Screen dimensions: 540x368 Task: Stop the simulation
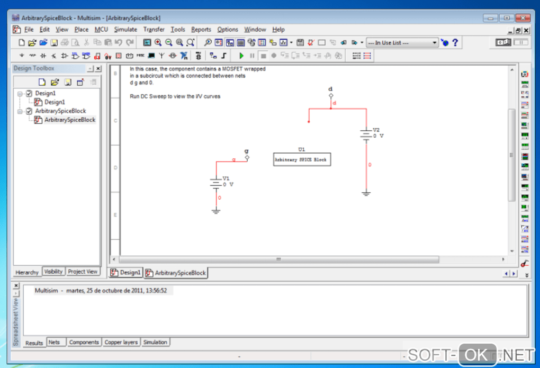click(263, 56)
